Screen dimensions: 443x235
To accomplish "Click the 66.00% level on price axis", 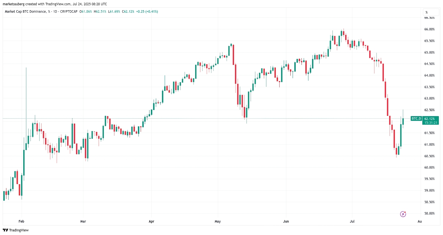I will [429, 29].
